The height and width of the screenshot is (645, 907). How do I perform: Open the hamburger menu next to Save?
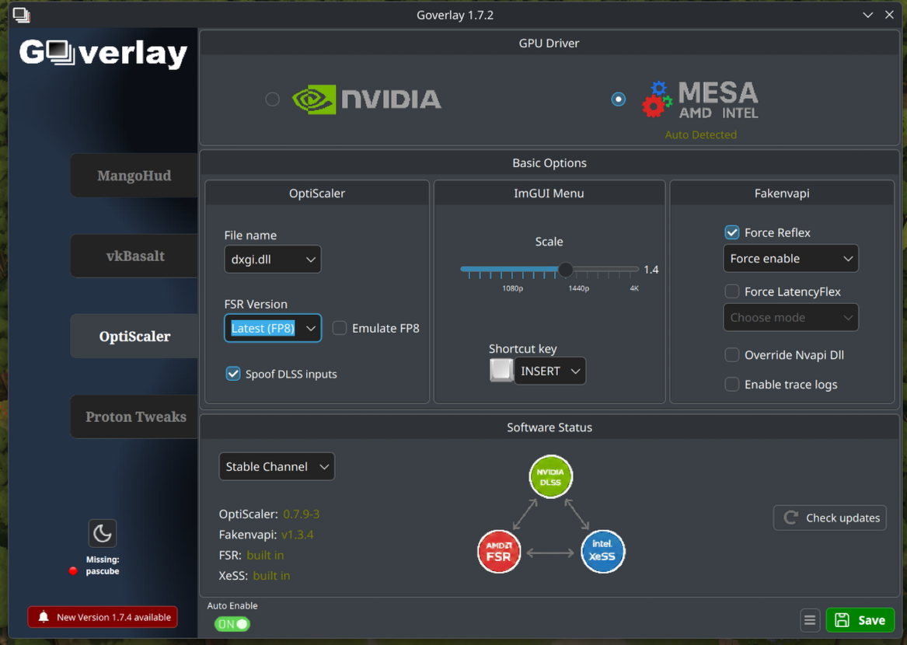coord(810,620)
